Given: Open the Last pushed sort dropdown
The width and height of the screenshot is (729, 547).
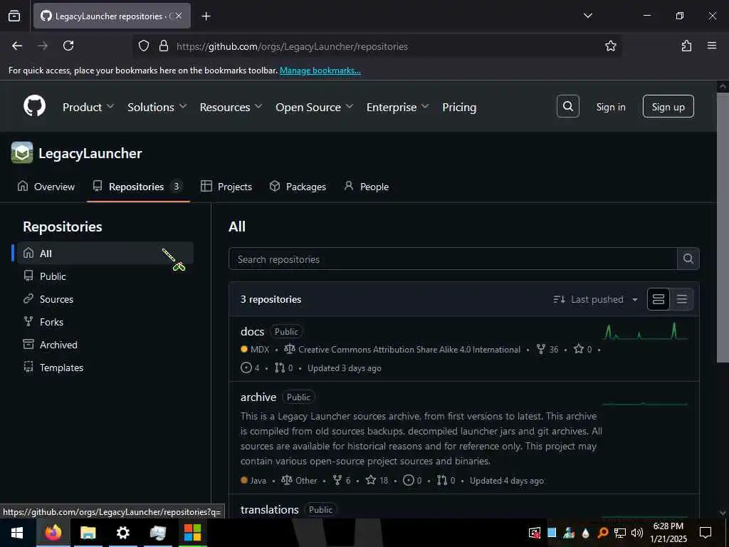Looking at the screenshot, I should 596,299.
